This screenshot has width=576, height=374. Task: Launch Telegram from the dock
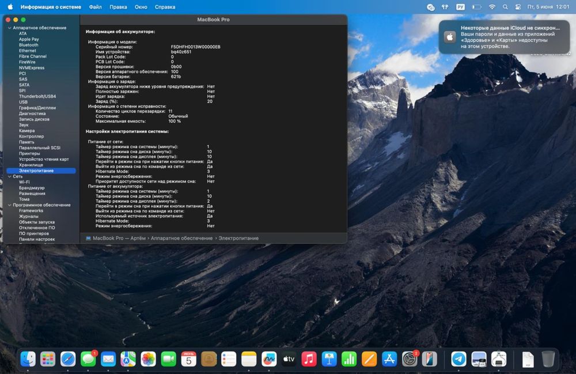[x=459, y=359]
